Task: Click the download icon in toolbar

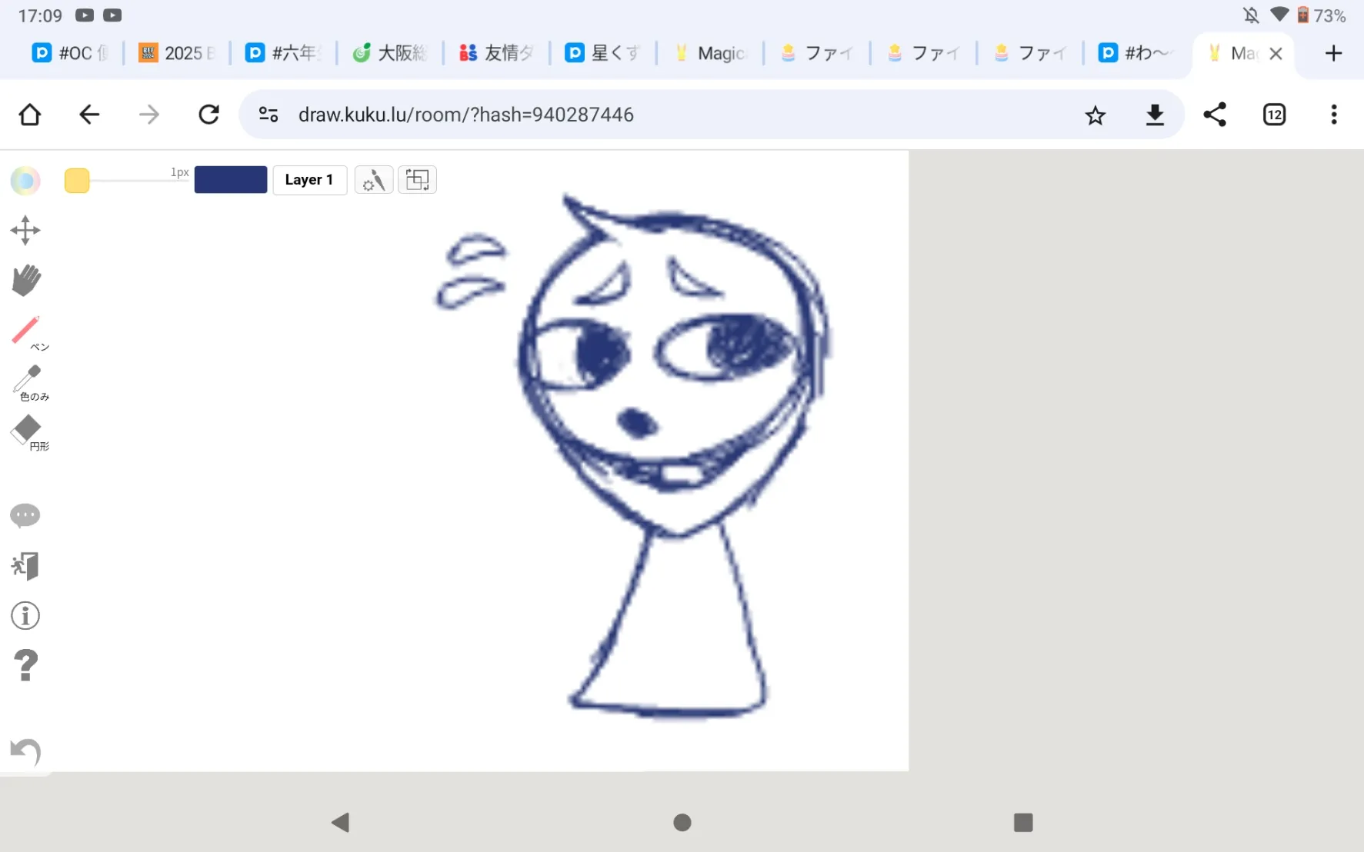Action: tap(1155, 115)
